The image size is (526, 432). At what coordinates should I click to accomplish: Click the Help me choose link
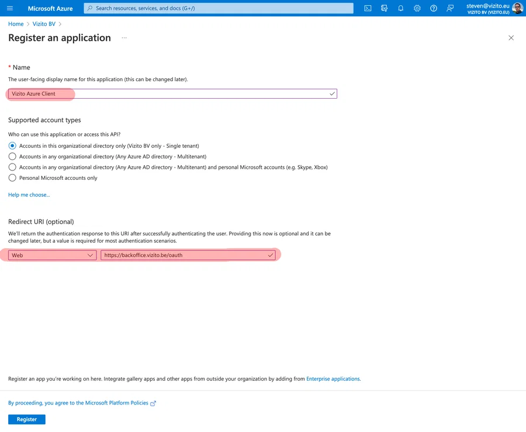(29, 195)
